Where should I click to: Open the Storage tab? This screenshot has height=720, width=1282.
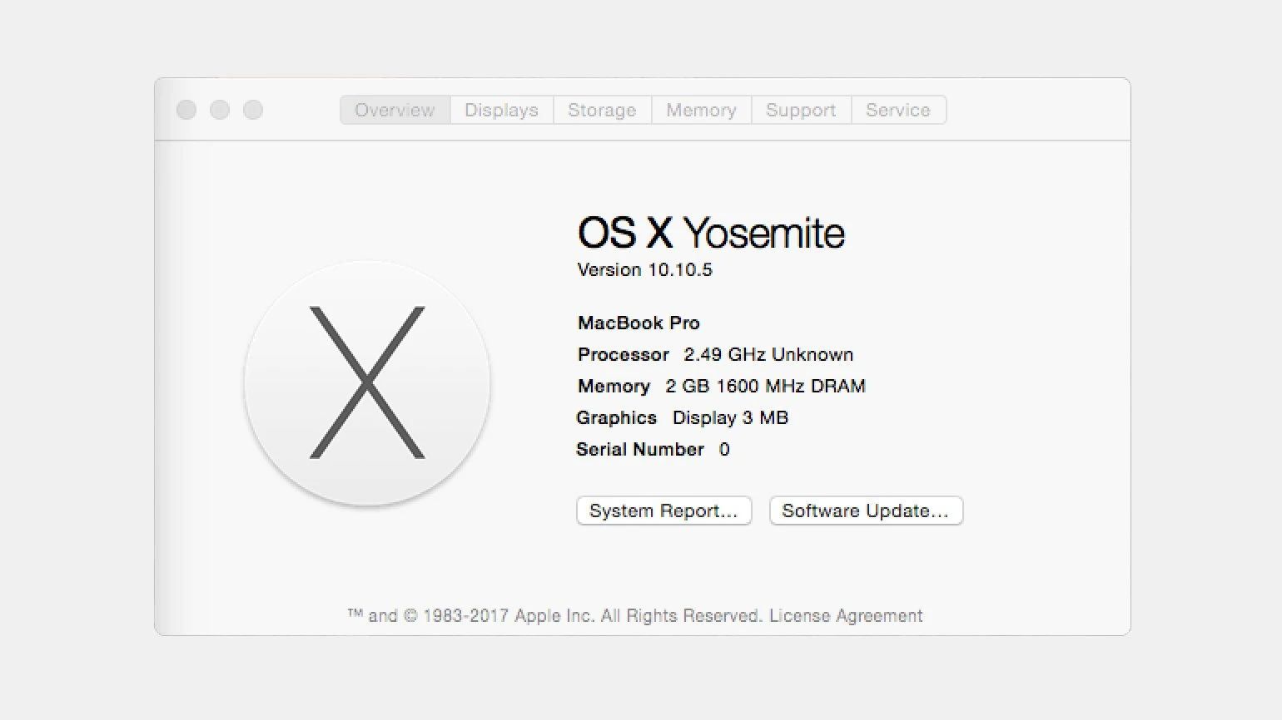tap(601, 110)
